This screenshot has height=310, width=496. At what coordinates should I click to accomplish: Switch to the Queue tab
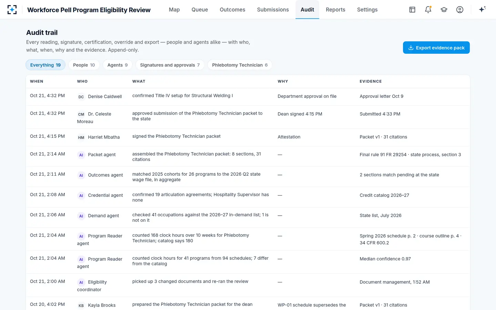coord(200,10)
